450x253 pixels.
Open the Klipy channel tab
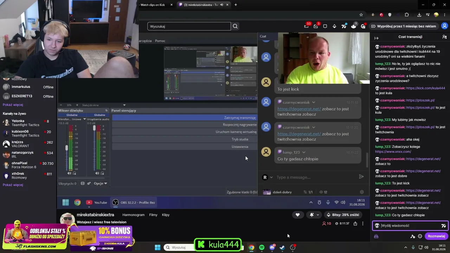click(166, 215)
